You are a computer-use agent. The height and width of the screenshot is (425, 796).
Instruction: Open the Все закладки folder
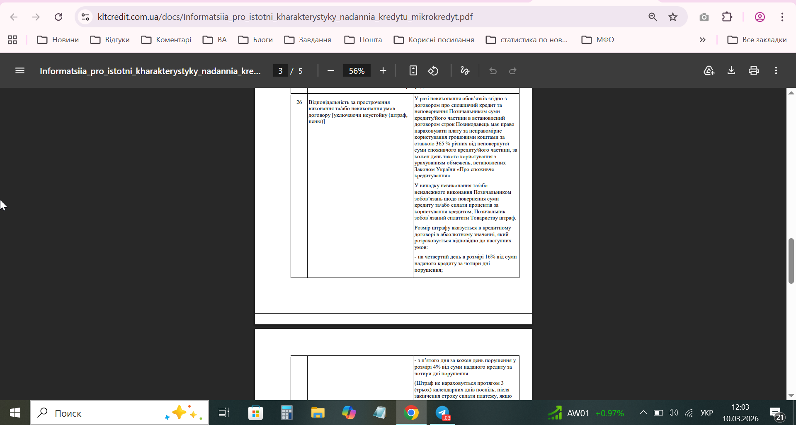(x=757, y=40)
